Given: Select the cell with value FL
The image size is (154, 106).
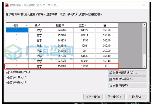Looking at the screenshot, I should [x=107, y=66].
